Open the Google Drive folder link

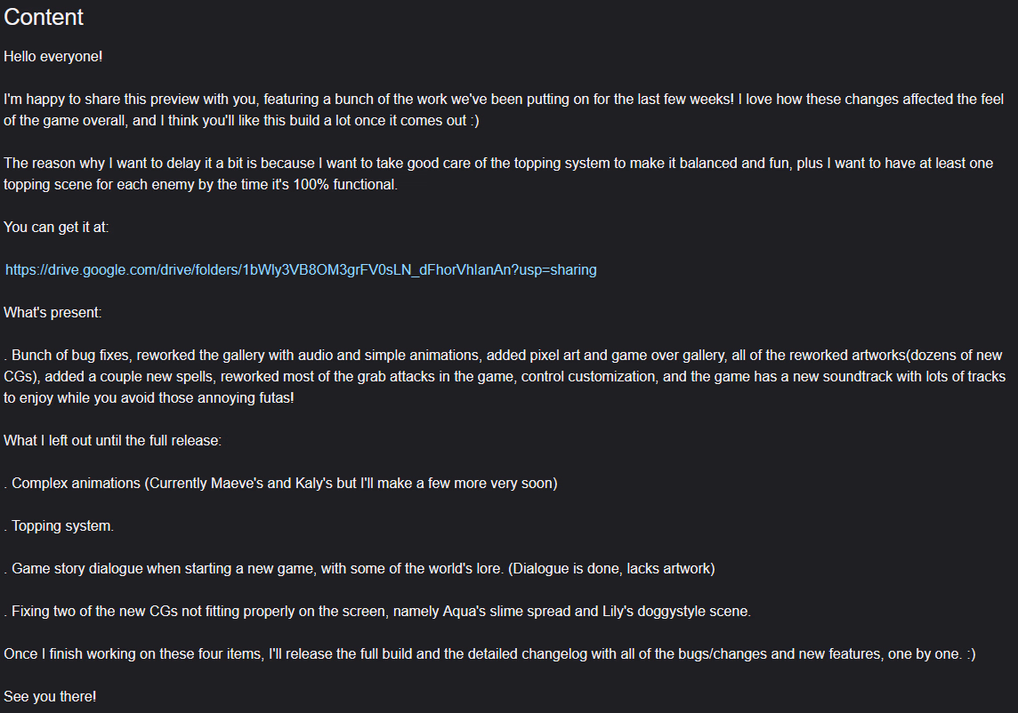[x=301, y=269]
